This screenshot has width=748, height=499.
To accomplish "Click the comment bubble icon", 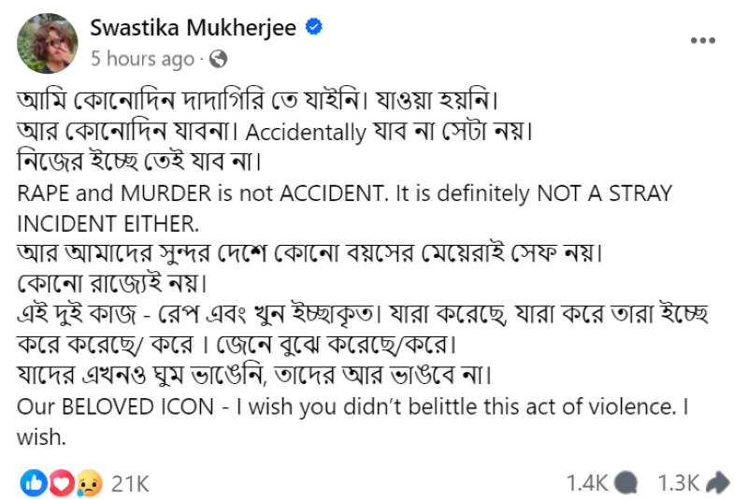I will coord(627,483).
